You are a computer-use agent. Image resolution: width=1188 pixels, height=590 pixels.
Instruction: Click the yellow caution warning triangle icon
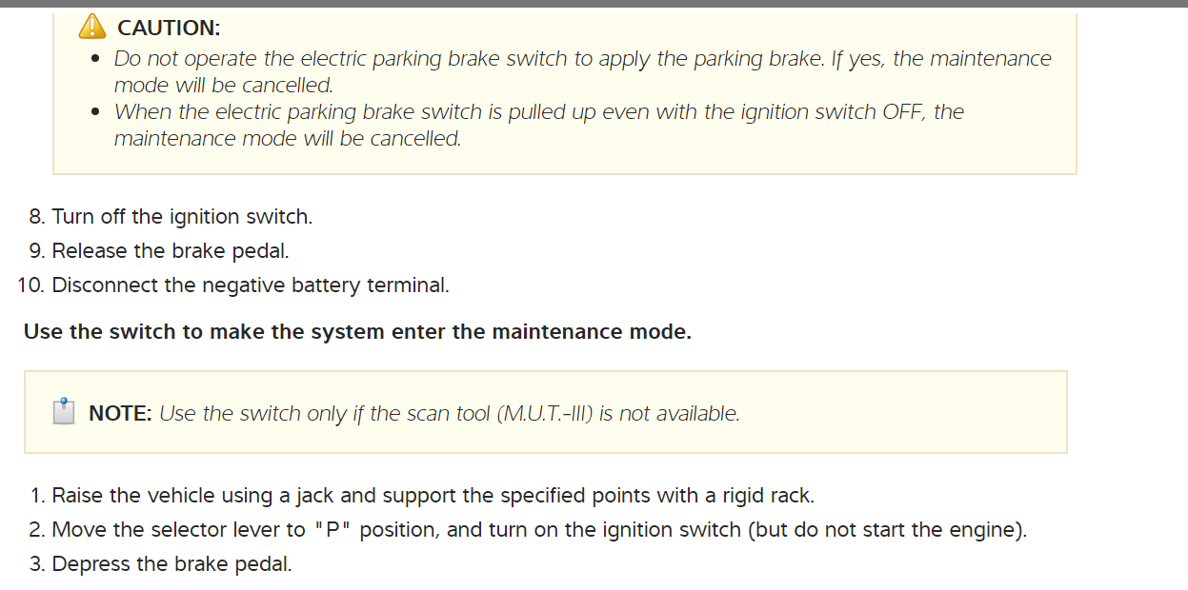pyautogui.click(x=92, y=26)
